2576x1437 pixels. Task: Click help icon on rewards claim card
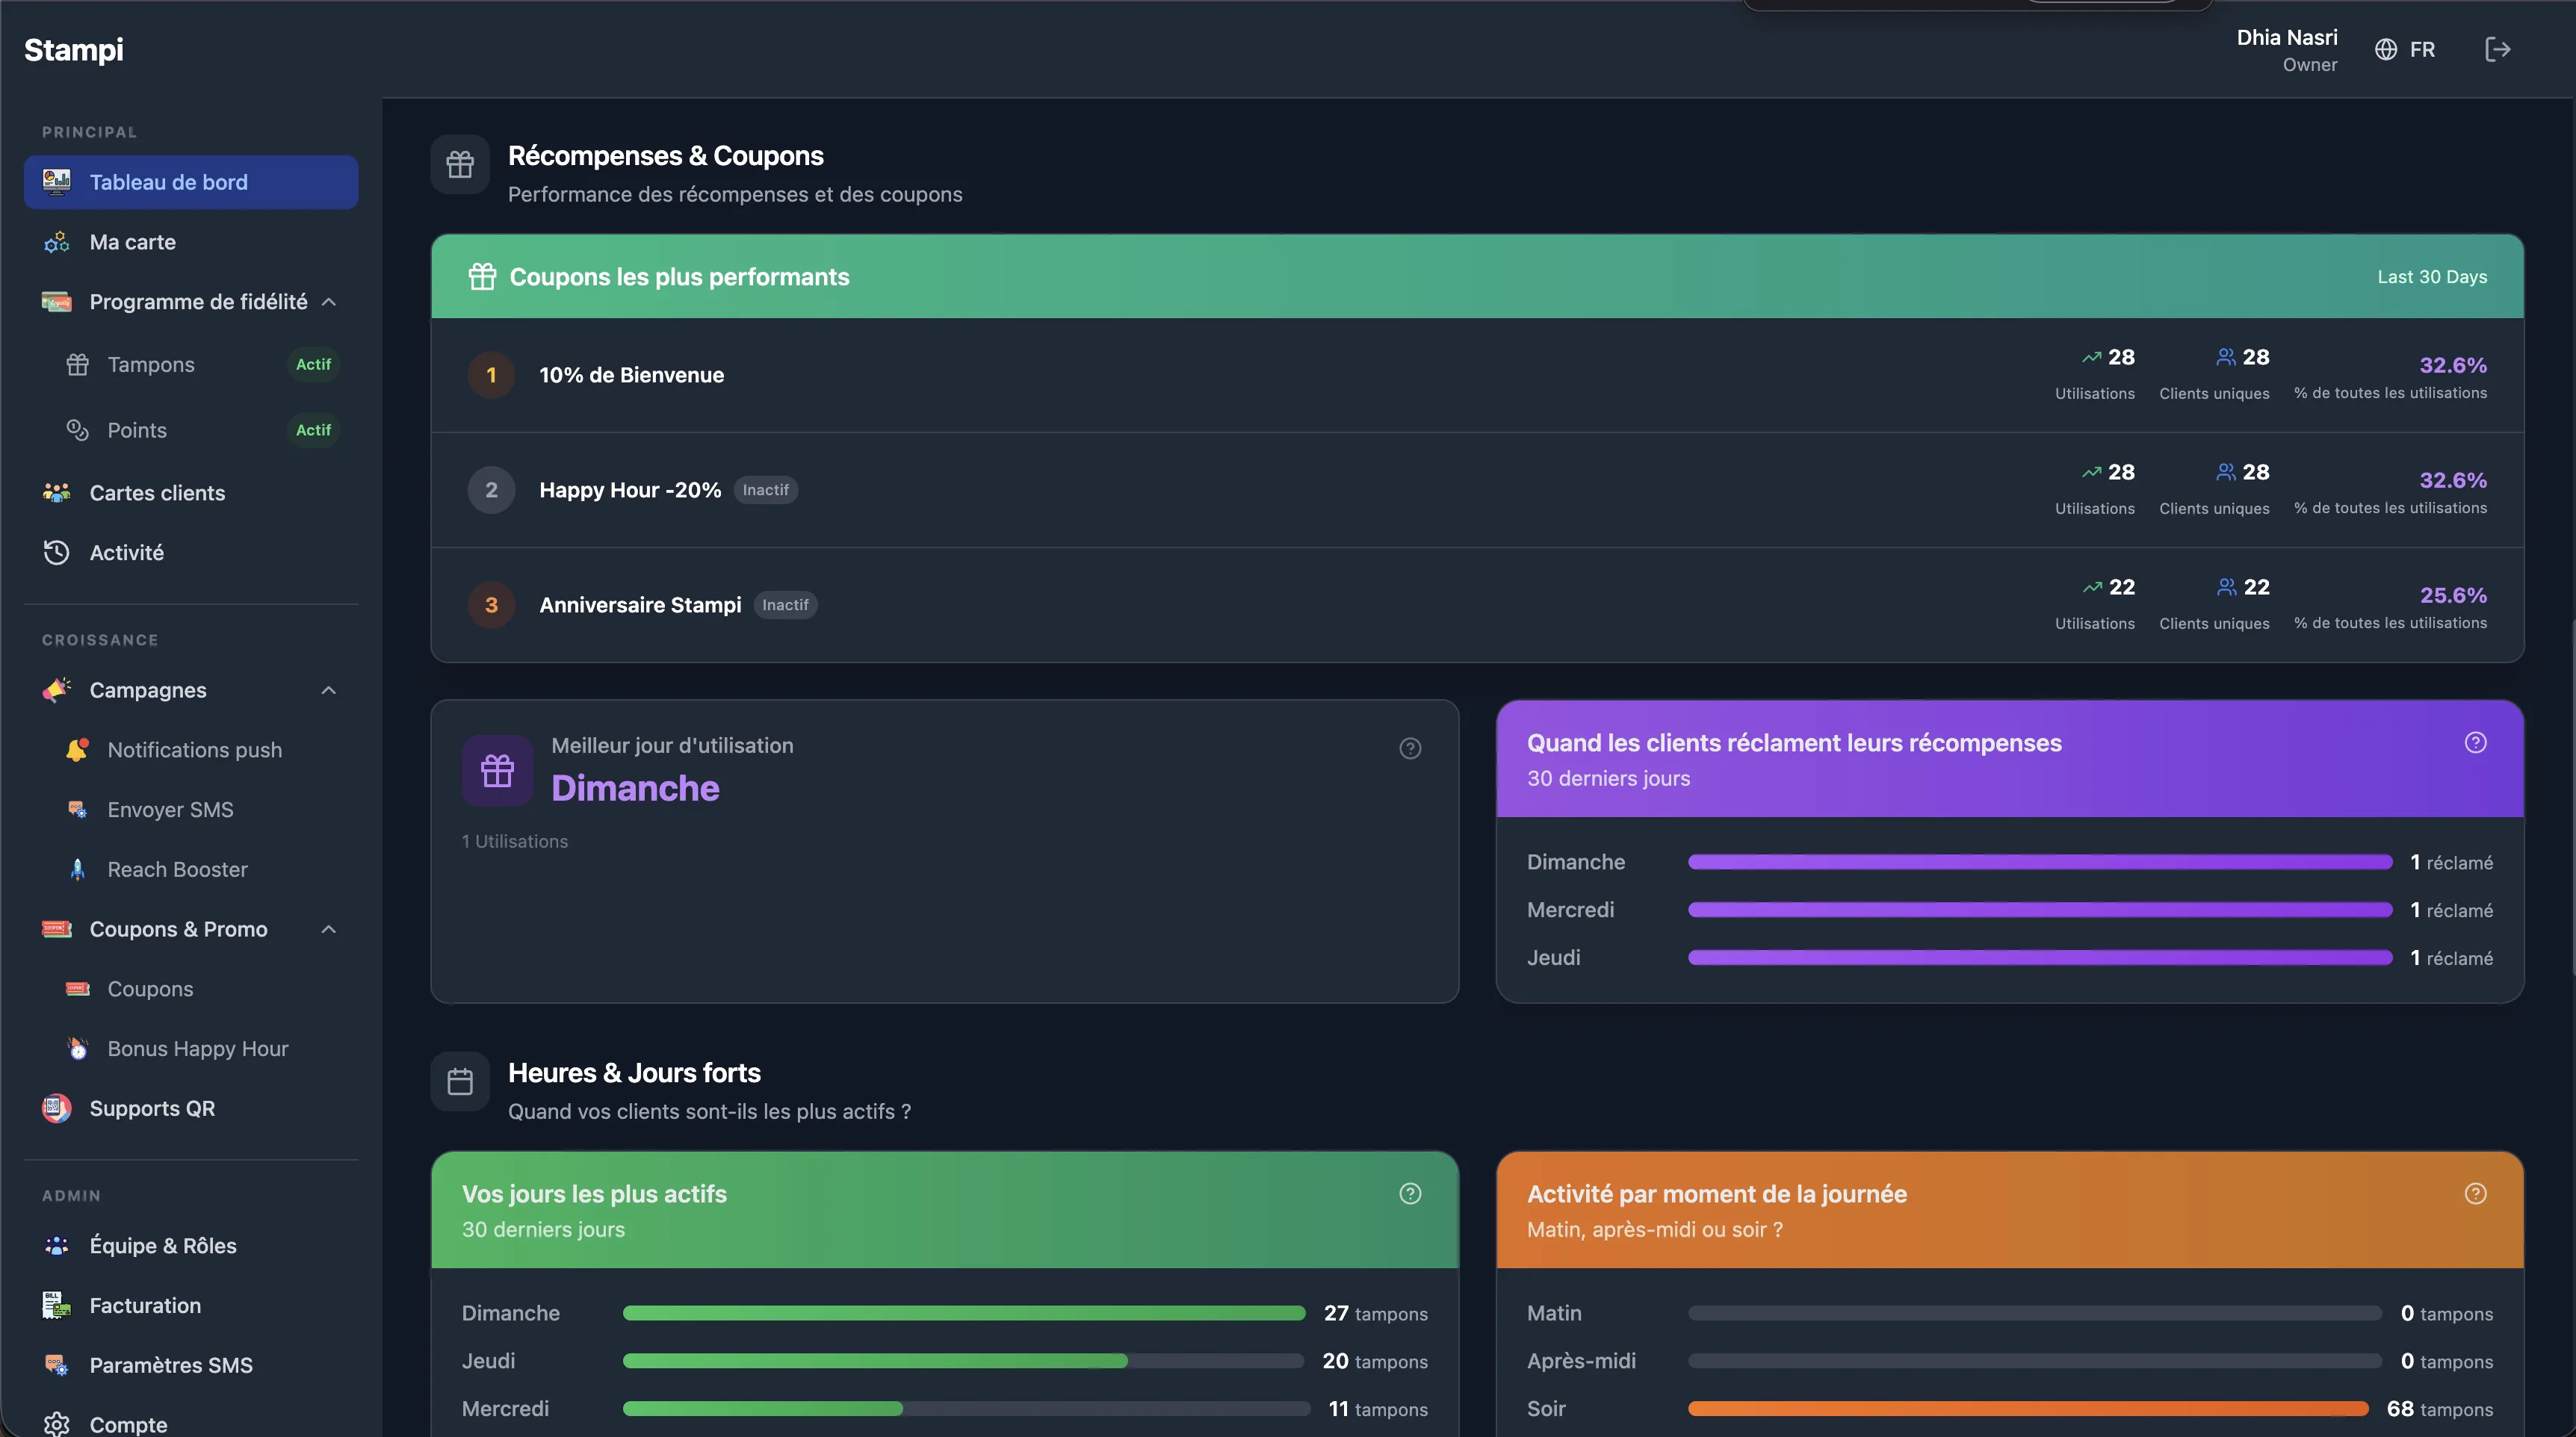(2475, 742)
